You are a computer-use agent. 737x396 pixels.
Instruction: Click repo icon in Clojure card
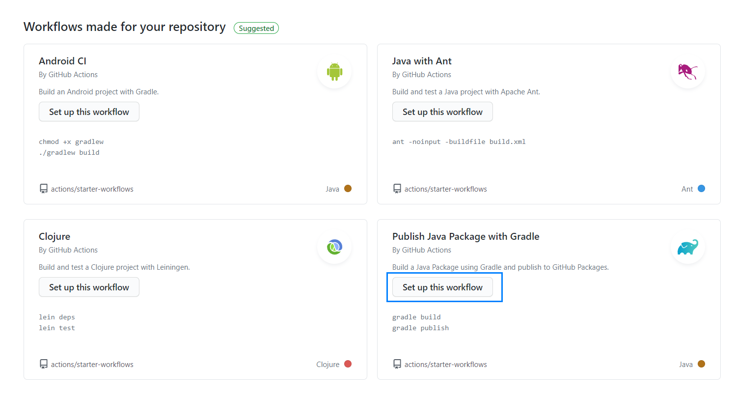pyautogui.click(x=44, y=364)
